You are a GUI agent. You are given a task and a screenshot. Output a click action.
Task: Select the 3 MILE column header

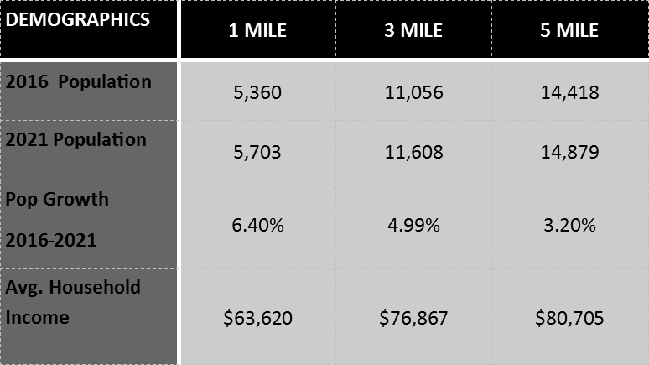pos(414,32)
